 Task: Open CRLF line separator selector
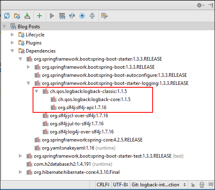(x=103, y=185)
